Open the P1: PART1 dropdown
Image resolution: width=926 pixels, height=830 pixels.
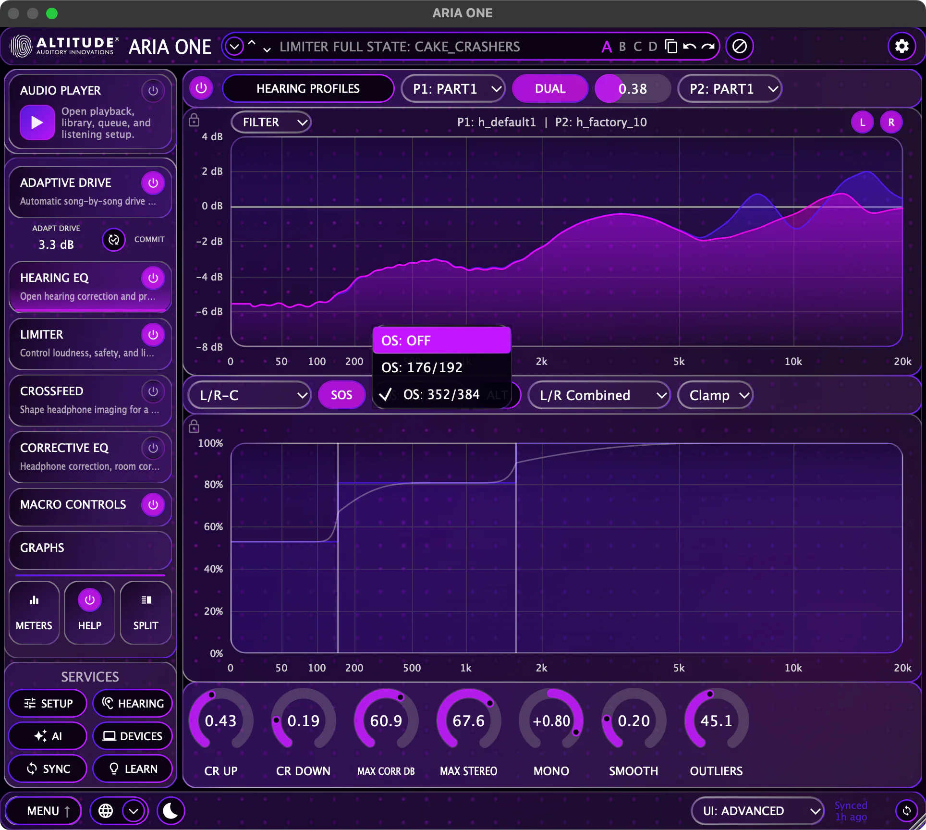coord(453,89)
